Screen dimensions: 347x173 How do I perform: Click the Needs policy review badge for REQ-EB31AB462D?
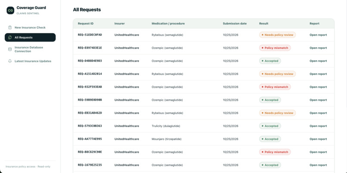(x=277, y=113)
